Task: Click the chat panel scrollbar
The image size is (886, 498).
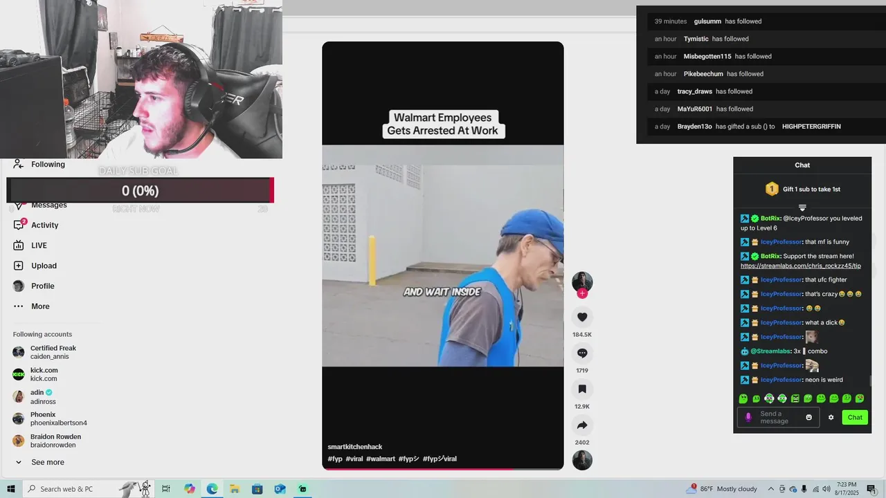Action: tap(870, 380)
